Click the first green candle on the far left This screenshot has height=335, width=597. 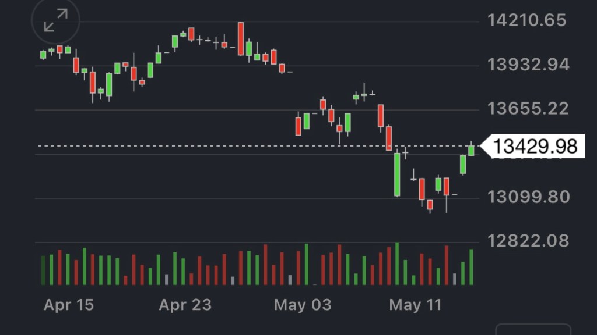pyautogui.click(x=43, y=55)
